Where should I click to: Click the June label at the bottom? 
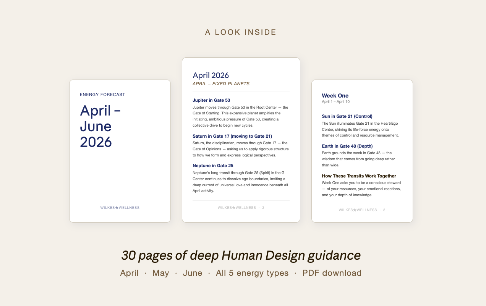pyautogui.click(x=193, y=273)
